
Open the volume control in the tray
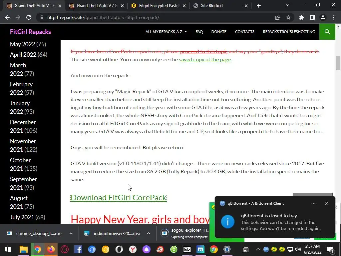(298, 249)
